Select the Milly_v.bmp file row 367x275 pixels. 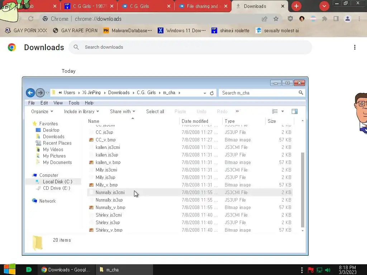tap(190, 185)
